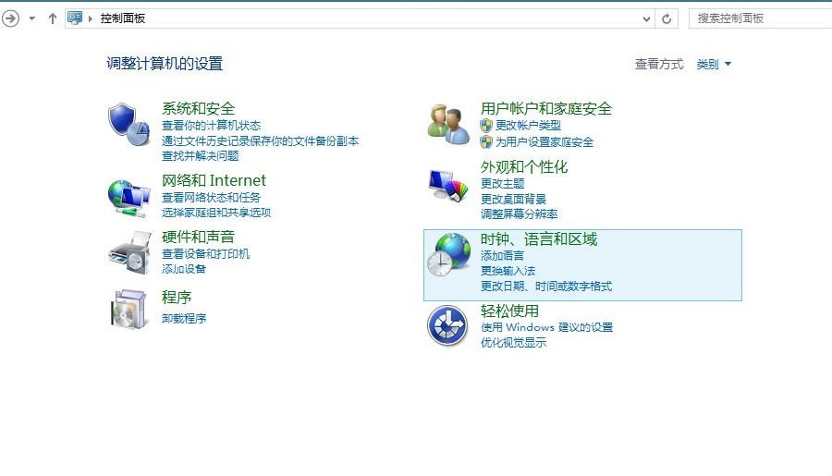Image resolution: width=832 pixels, height=476 pixels.
Task: Open 外观和个性化 heading
Action: [x=524, y=166]
